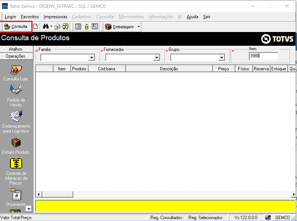This screenshot has height=221, width=297.
Task: Click the blank new page icon
Action: click(x=35, y=26)
